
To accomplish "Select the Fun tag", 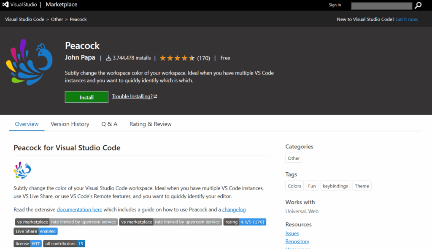I will click(x=312, y=186).
